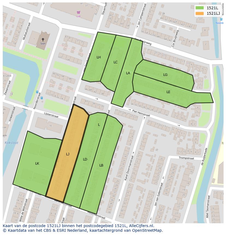Image resolution: width=226 pixels, height=235 pixels.
Task: Select the LD postcode area
Action: 85,159
